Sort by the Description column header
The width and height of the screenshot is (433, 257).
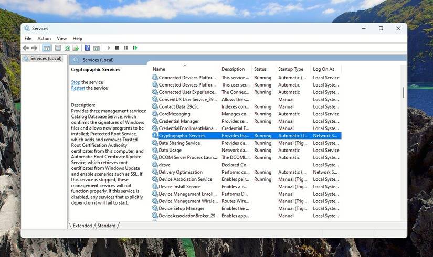click(236, 69)
